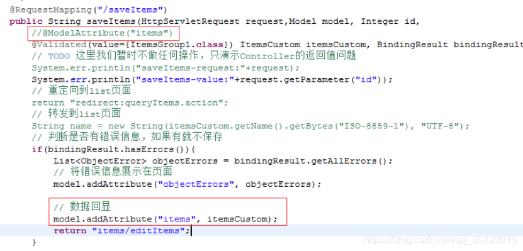Screen dimensions: 523x251
Task: Click the BindingResult parameter type
Action: pos(412,45)
